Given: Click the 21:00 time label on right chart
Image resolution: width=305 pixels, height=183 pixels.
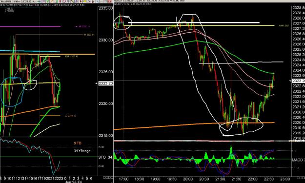Looking at the screenshot, I should tap(220, 179).
